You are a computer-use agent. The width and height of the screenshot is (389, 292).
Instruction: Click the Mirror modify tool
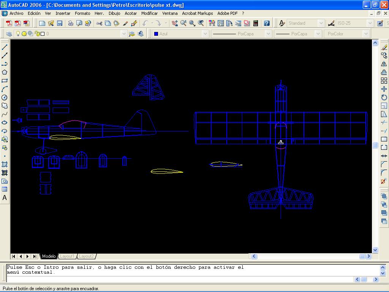pyautogui.click(x=384, y=64)
